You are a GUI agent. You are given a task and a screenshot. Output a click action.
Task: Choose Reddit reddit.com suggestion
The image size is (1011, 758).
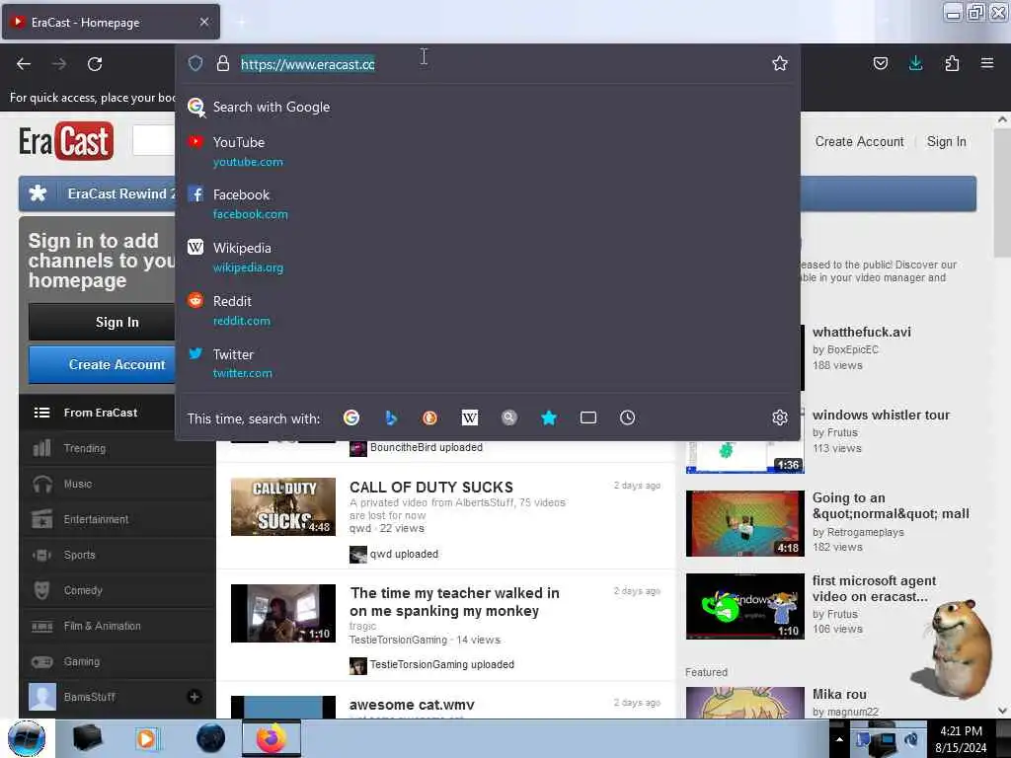487,311
